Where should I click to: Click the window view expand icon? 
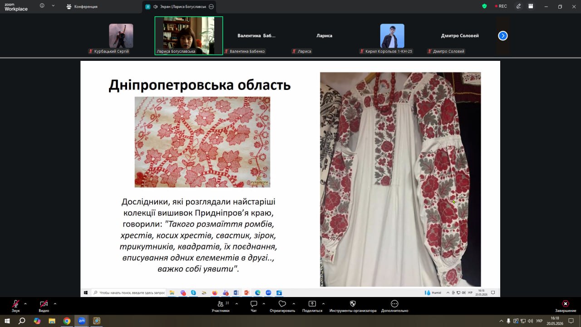(532, 6)
